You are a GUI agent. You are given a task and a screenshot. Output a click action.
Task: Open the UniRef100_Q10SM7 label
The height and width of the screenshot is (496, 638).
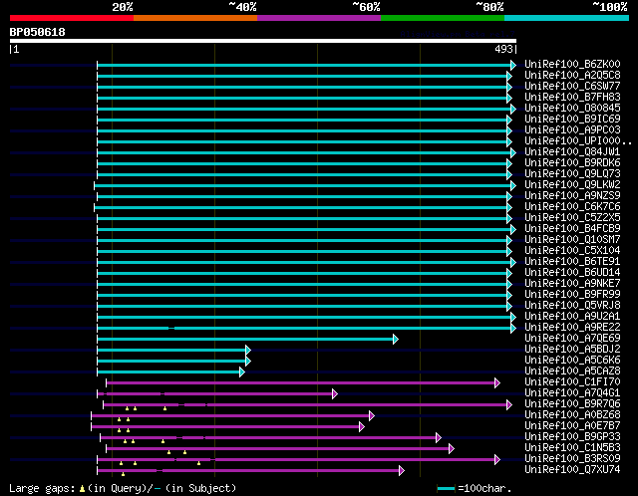click(x=572, y=240)
